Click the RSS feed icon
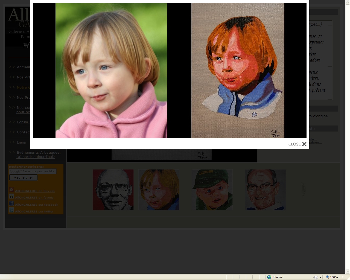Viewport: 350px width, 280px height. (11, 190)
